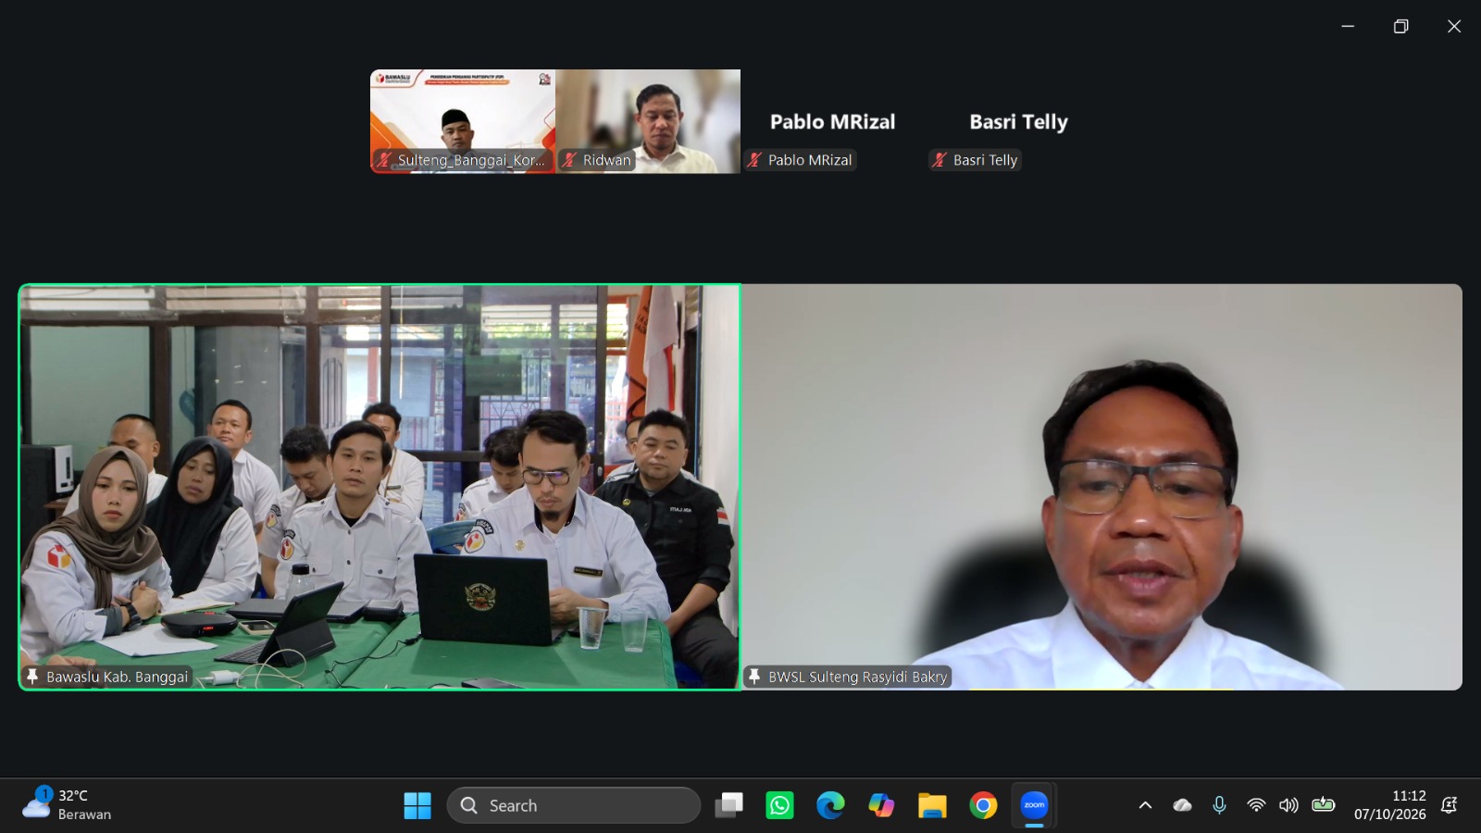Click the battery status tray icon
The height and width of the screenshot is (833, 1481).
coord(1324,804)
